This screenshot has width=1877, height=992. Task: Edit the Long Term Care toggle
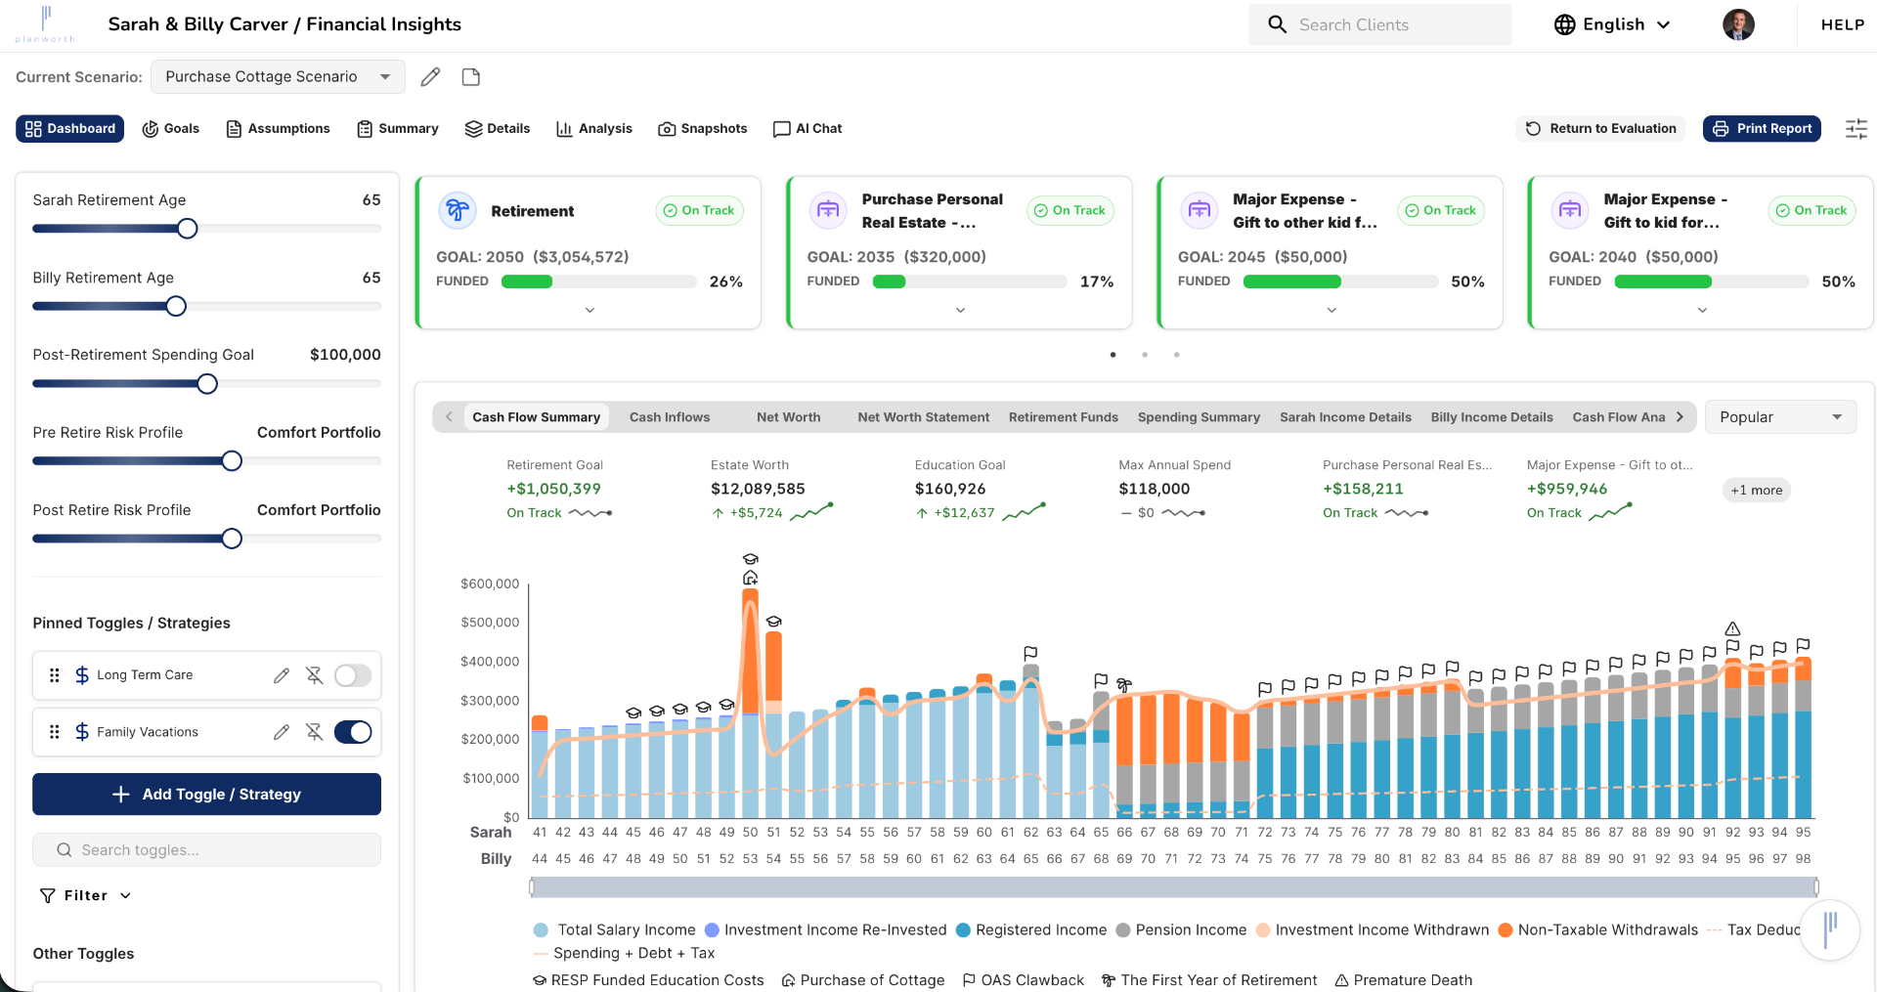tap(282, 675)
